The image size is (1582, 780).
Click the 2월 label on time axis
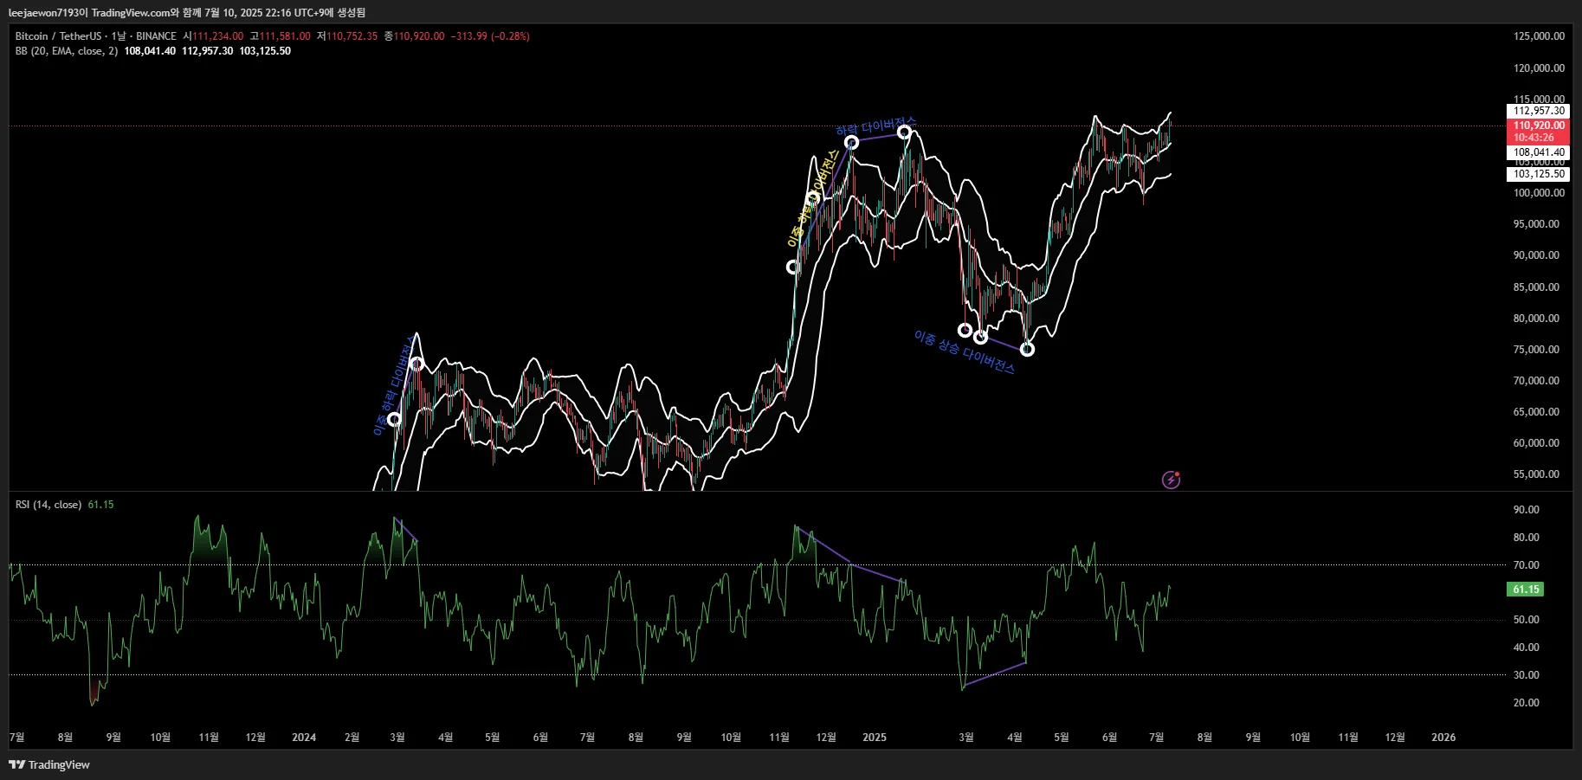pos(352,738)
